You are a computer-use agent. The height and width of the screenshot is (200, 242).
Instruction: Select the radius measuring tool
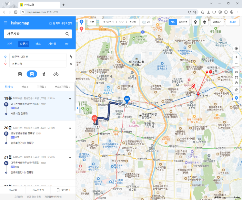point(236,83)
